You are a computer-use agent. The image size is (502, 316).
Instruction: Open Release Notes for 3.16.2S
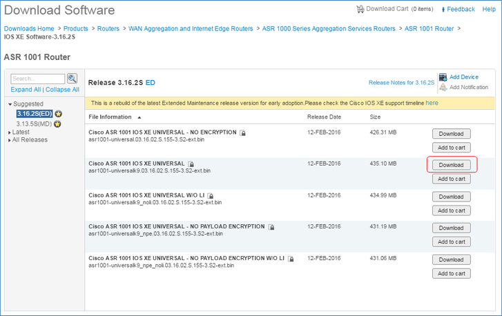pyautogui.click(x=401, y=83)
